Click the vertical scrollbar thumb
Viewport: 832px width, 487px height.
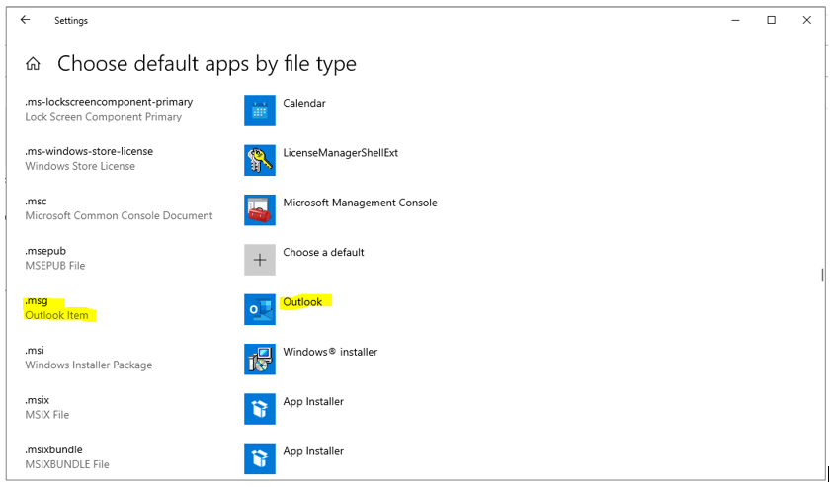822,275
